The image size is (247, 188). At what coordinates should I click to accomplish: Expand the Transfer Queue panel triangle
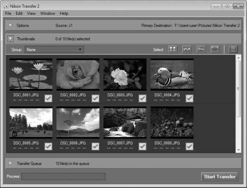coord(10,164)
